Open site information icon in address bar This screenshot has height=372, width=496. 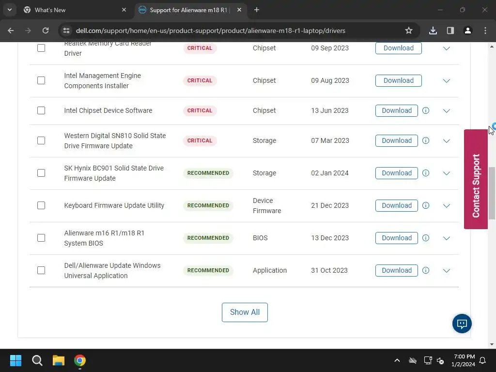point(66,31)
